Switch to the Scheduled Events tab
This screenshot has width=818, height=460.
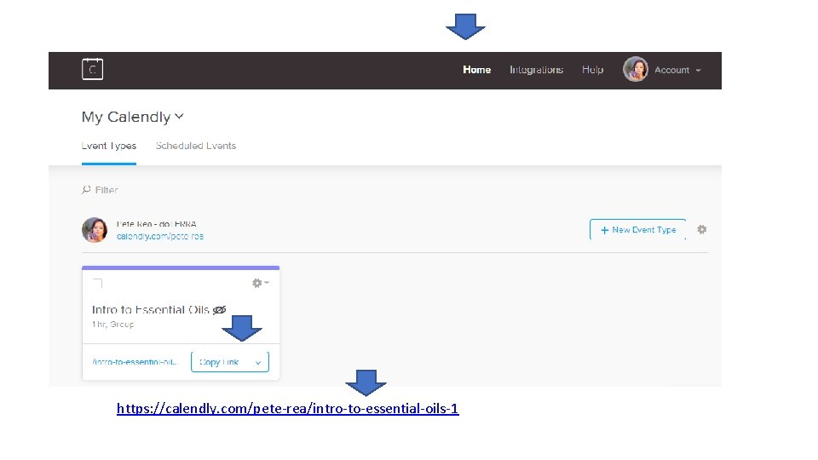(196, 146)
